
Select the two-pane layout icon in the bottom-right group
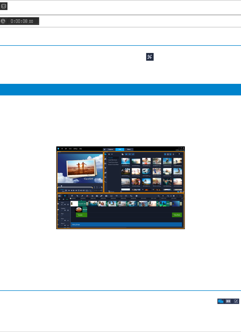coord(228,301)
